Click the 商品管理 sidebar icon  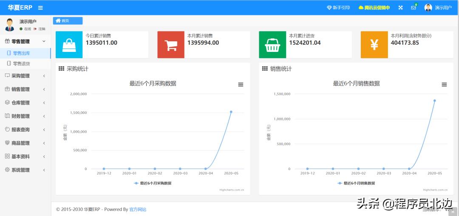point(7,143)
